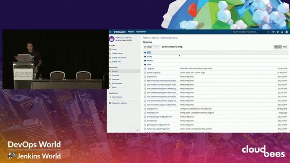Open Platform as a Service sidebar link
This screenshot has width=290, height=163.
pyautogui.click(x=124, y=38)
